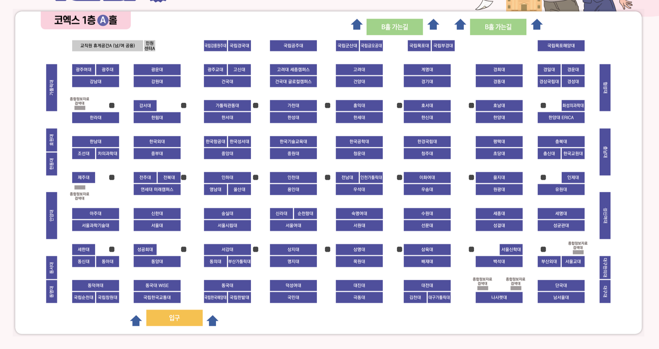Click the left green B홀 가는길 sign
Viewport: 659px width, 349px height.
[x=394, y=27]
